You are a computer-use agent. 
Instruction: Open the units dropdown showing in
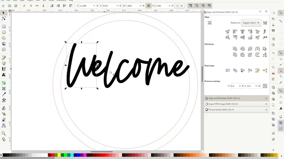click(179, 6)
